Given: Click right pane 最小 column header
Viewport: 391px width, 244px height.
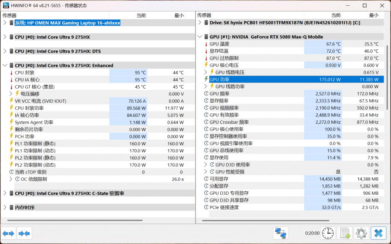Looking at the screenshot, I should (360, 16).
